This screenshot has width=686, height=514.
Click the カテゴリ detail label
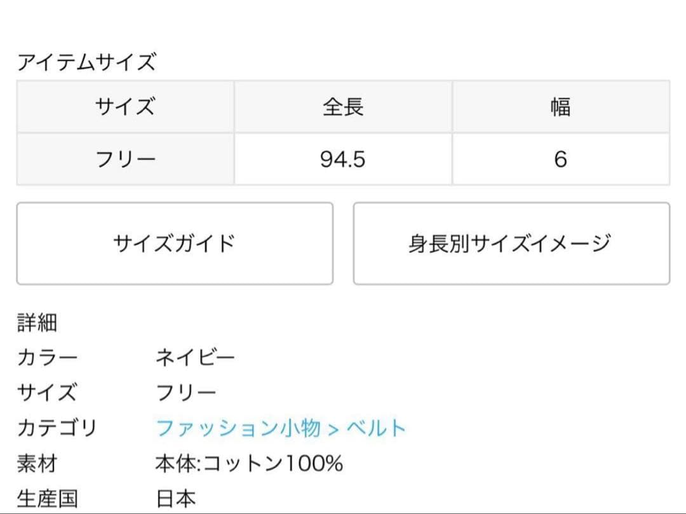click(57, 428)
